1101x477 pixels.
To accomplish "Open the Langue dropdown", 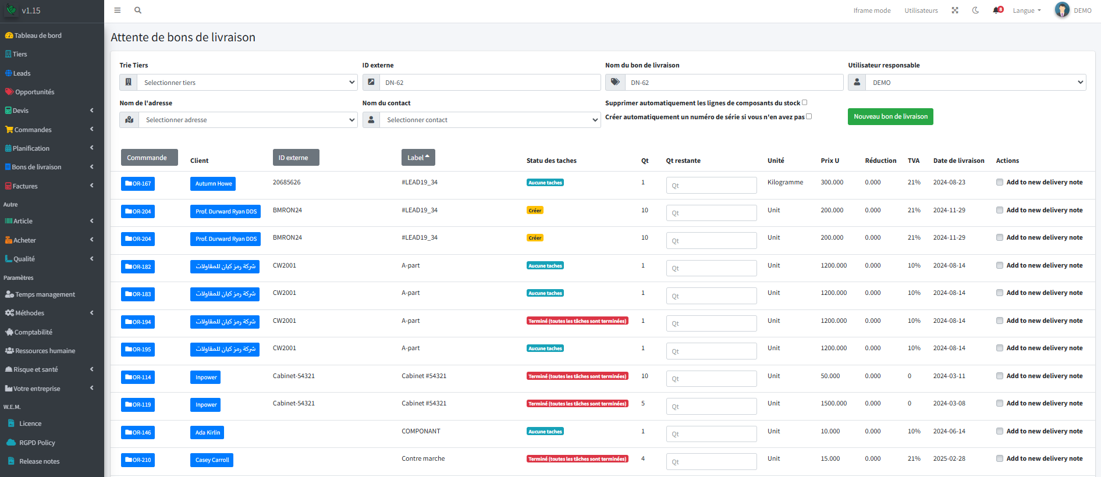I will (x=1027, y=10).
